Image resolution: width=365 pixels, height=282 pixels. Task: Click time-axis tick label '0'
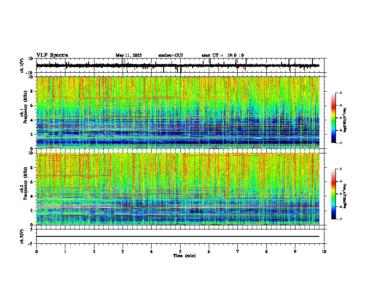coord(36,252)
